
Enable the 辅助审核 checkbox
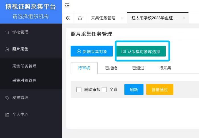[x=79, y=90]
